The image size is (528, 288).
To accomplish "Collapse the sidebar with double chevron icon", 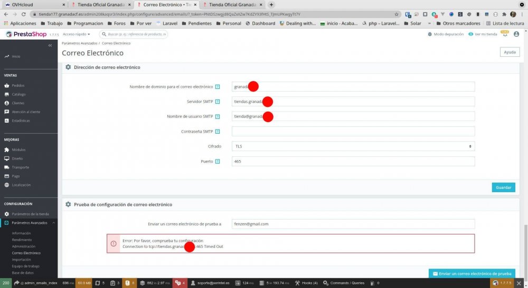I will tap(50, 45).
